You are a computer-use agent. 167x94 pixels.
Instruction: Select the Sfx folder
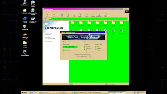[73, 24]
